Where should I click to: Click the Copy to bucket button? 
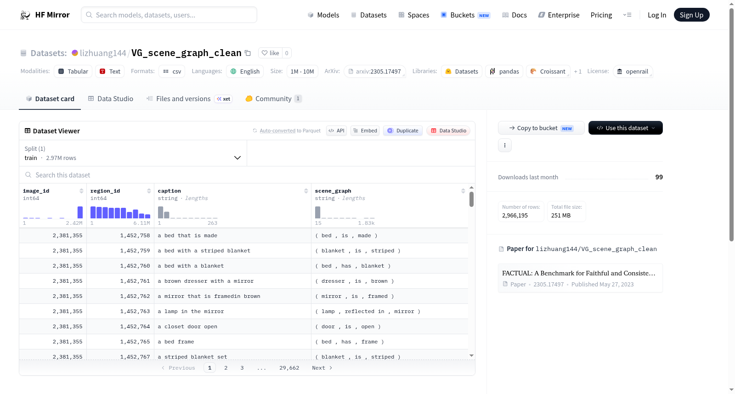(541, 128)
